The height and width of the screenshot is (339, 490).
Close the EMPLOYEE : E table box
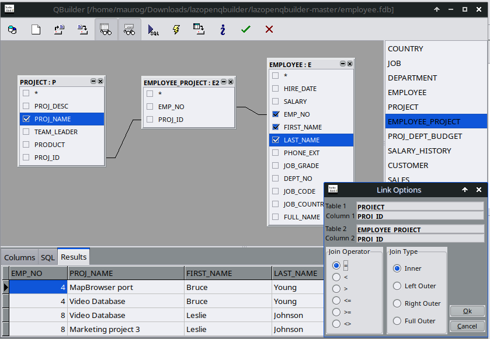click(350, 64)
